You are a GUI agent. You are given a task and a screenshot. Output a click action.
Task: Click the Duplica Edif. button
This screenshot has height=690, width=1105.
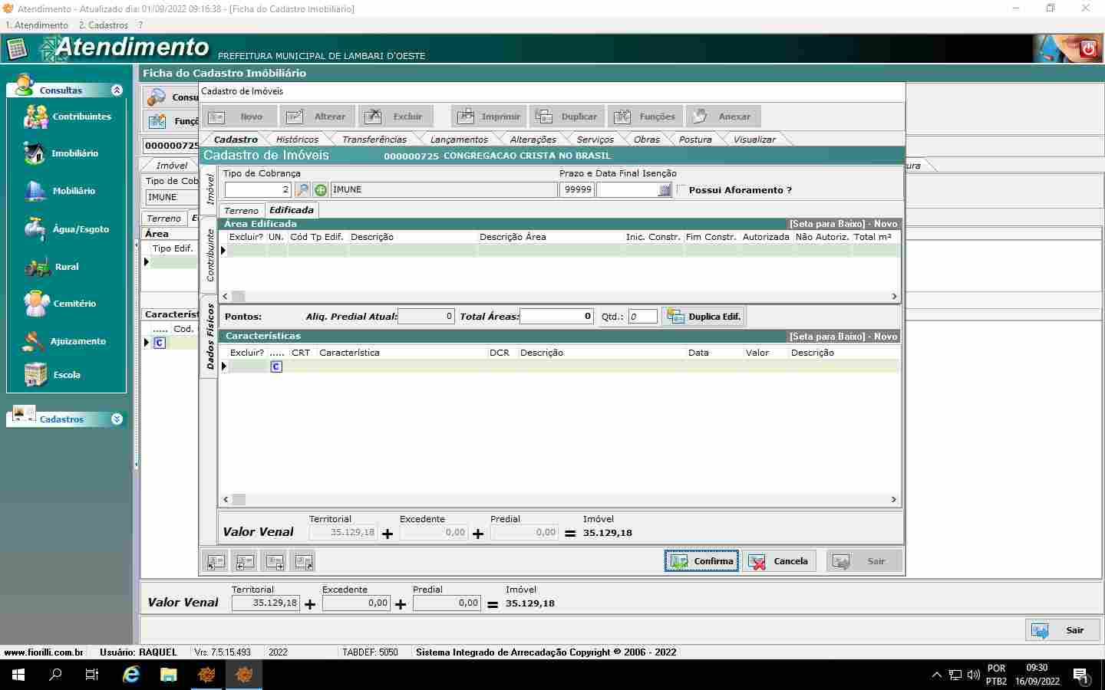[x=704, y=317]
